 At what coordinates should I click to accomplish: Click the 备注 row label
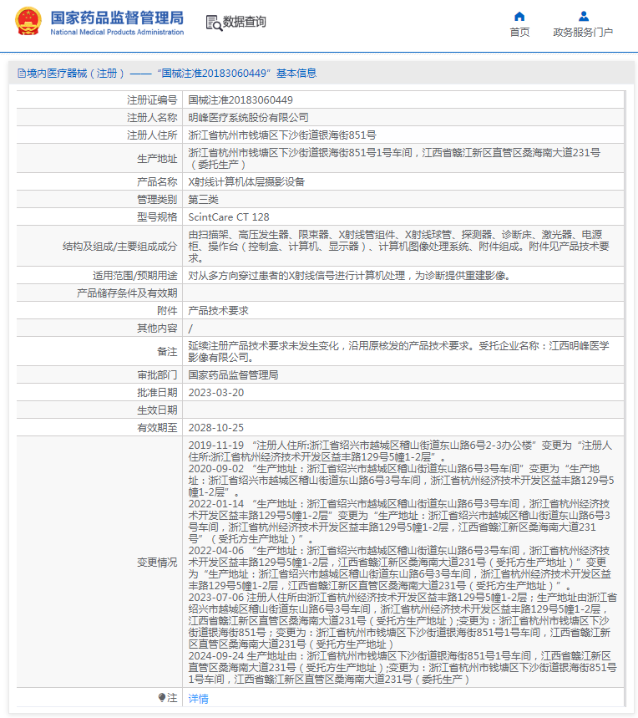click(x=167, y=352)
